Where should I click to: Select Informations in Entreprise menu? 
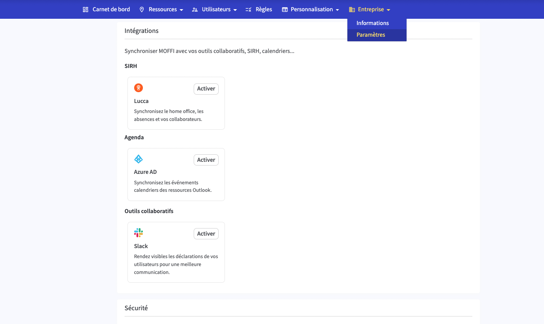[x=377, y=23]
